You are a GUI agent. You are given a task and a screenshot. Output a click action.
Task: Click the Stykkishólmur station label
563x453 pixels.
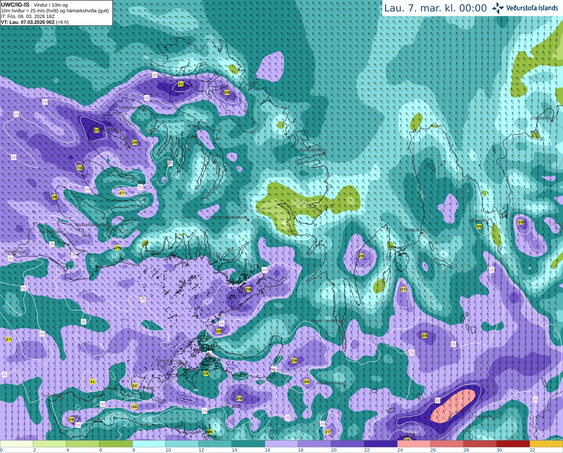168,361
